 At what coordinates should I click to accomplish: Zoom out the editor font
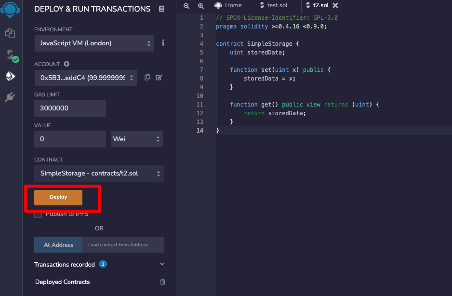click(186, 5)
